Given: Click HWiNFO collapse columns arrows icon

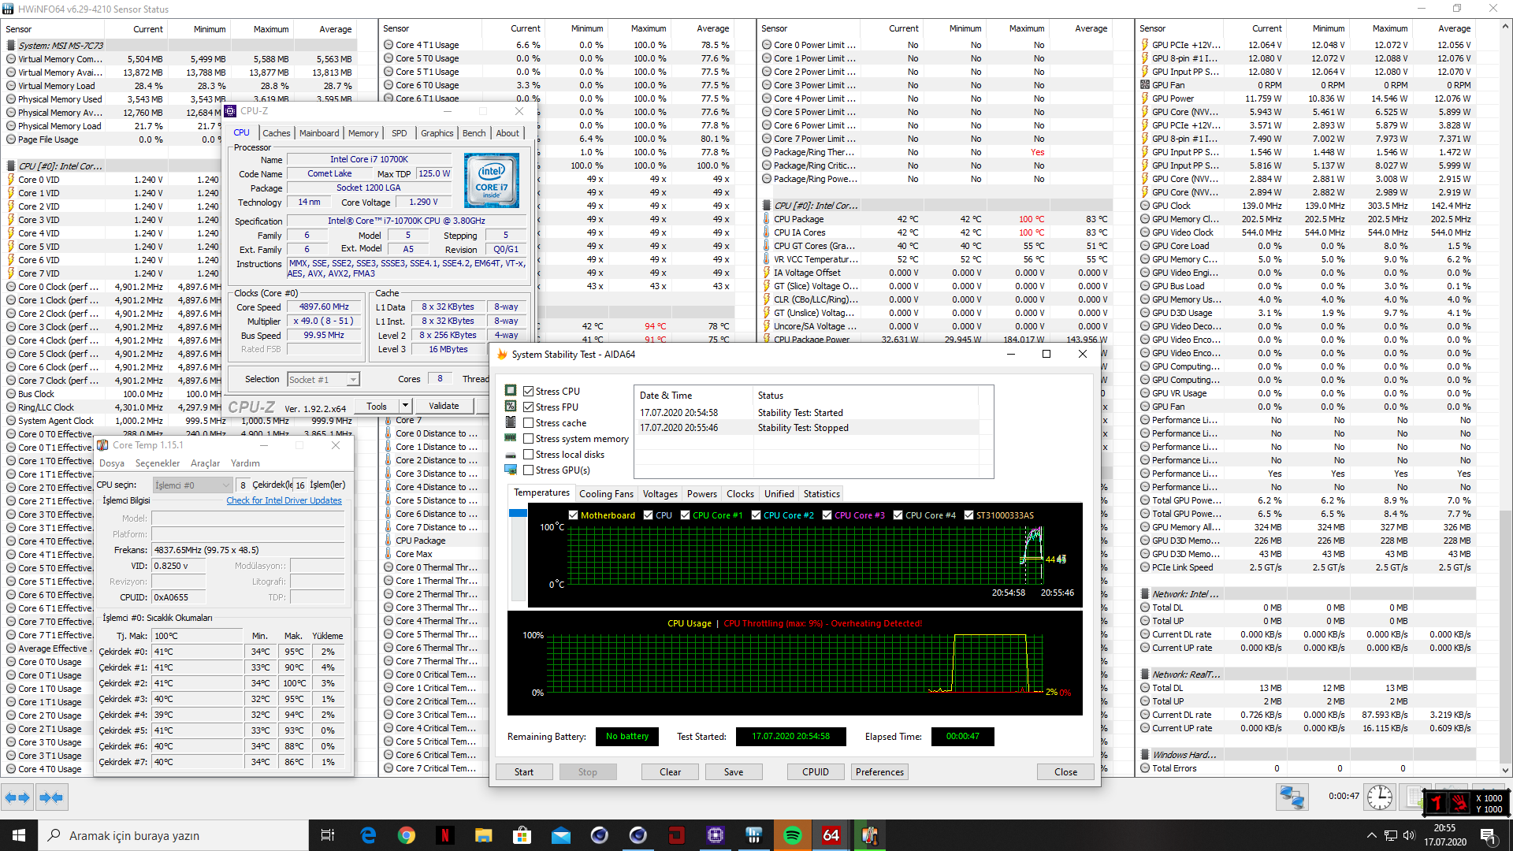Looking at the screenshot, I should coord(51,797).
